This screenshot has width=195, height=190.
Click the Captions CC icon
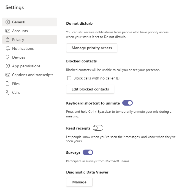(x=8, y=75)
